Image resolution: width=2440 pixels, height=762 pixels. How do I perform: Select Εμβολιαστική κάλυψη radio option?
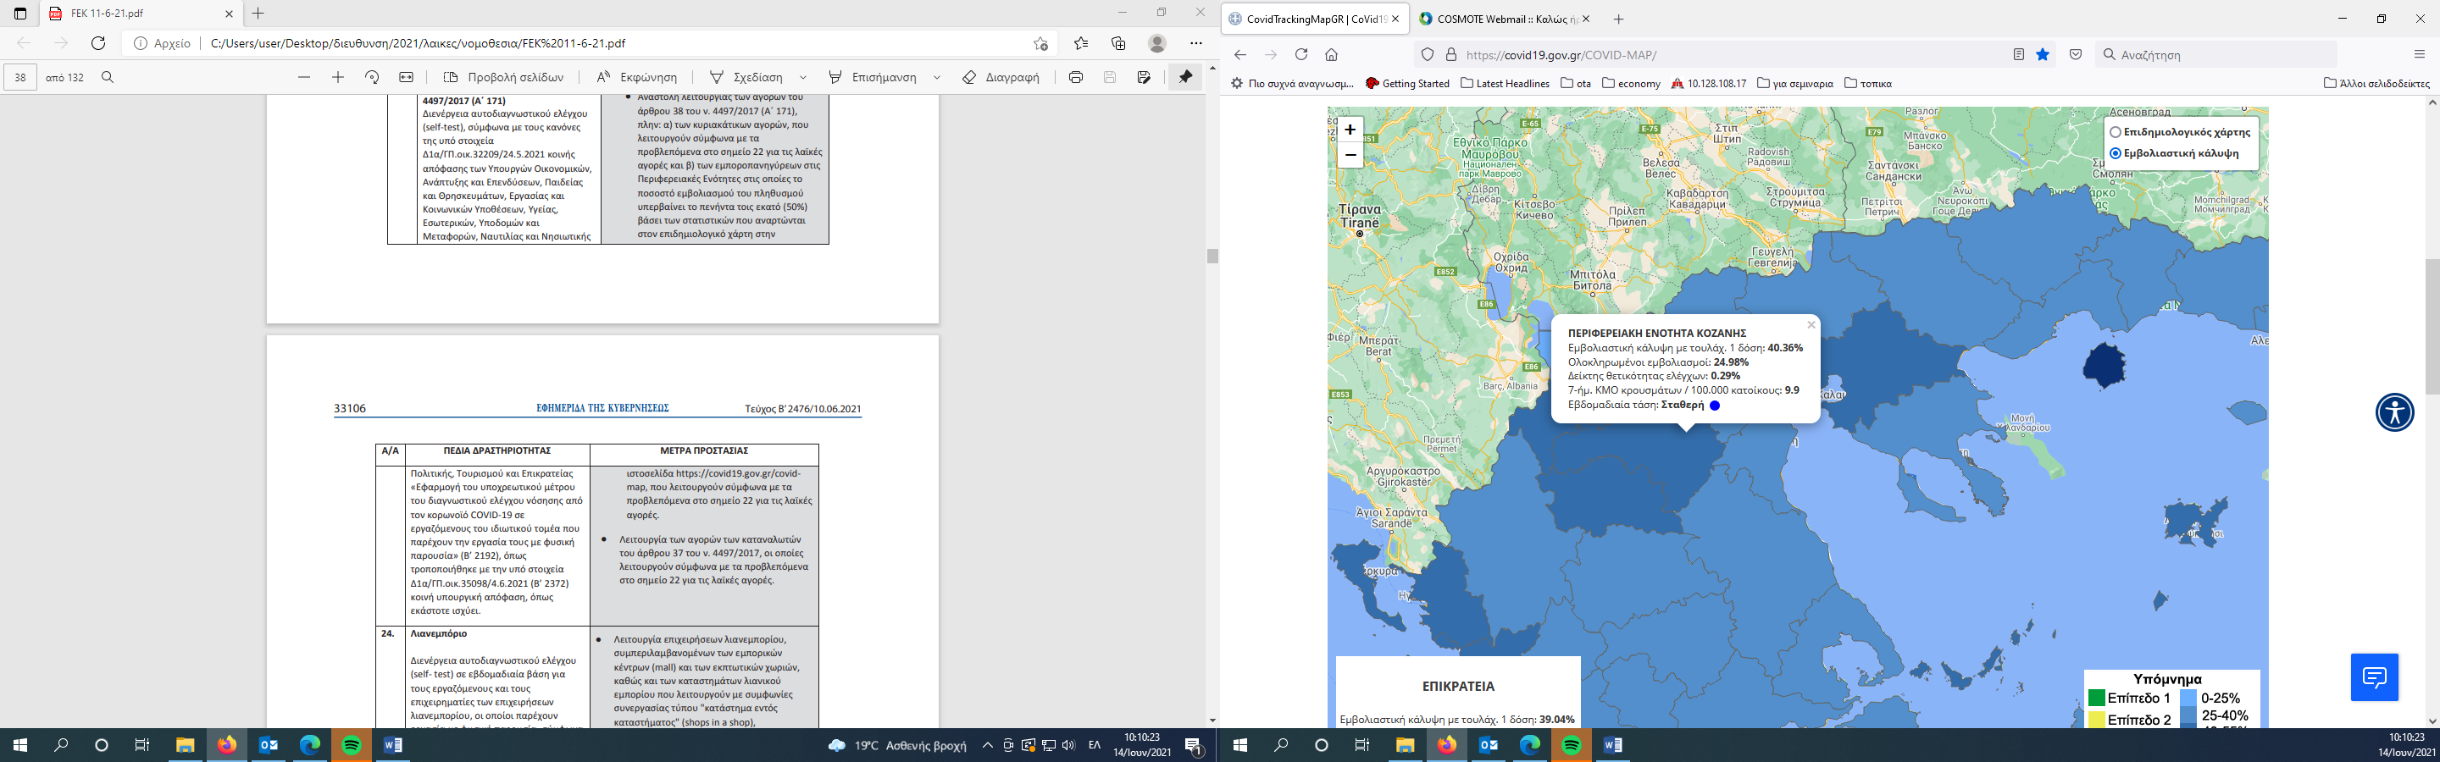pos(2114,153)
